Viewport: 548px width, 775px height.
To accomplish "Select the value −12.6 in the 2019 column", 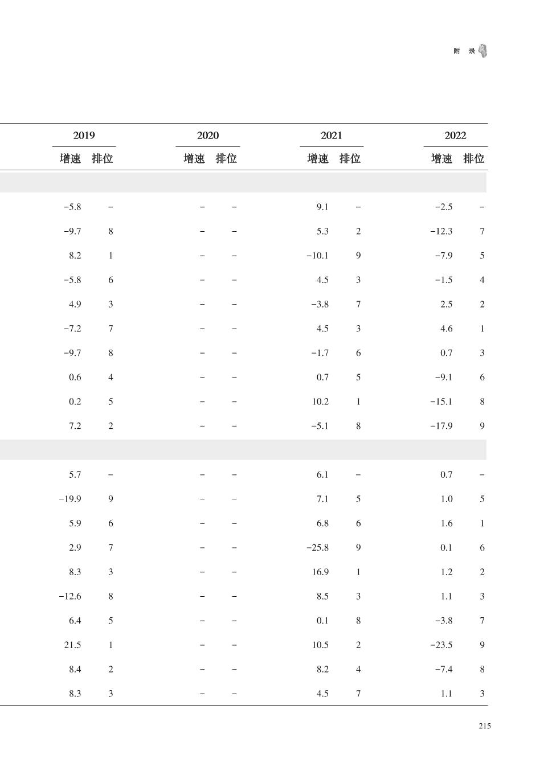I will pyautogui.click(x=70, y=597).
